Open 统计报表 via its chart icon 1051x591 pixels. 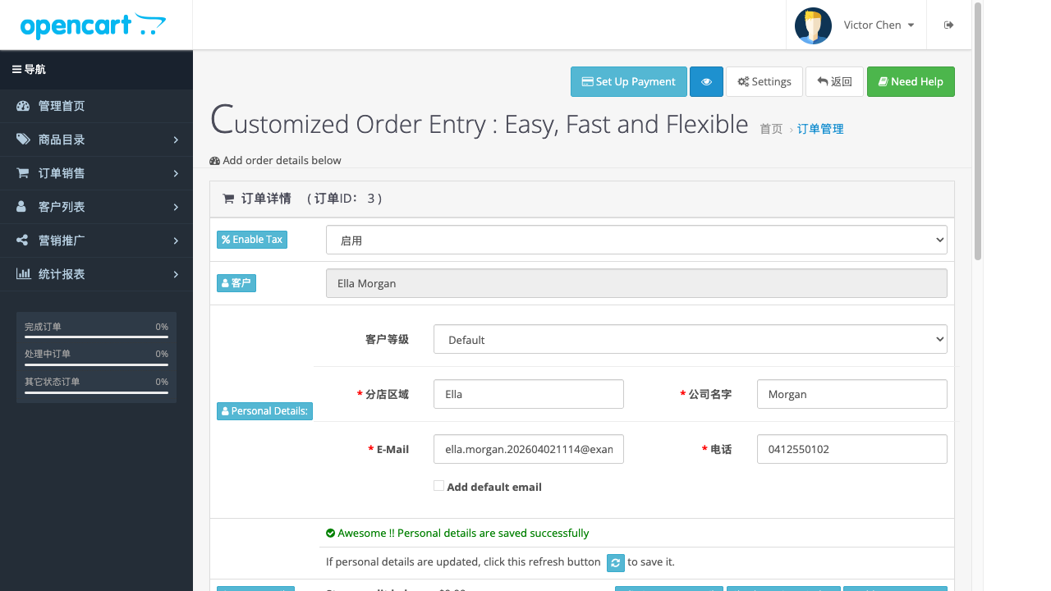click(22, 273)
